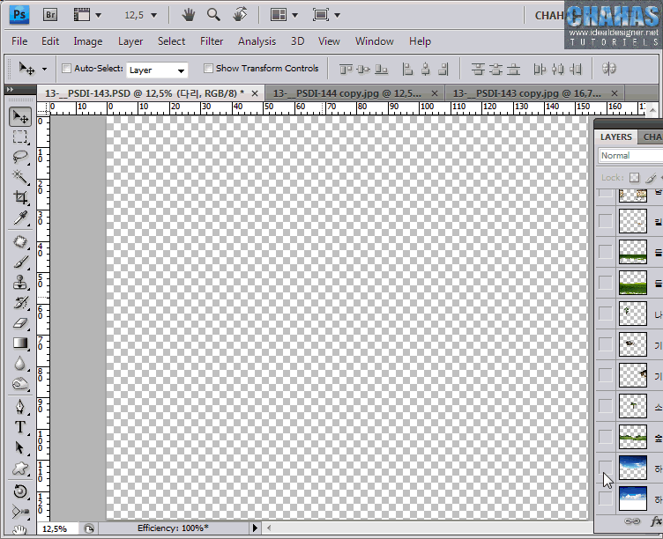Click the zoom percentage field in status bar
663x539 pixels.
pos(56,528)
